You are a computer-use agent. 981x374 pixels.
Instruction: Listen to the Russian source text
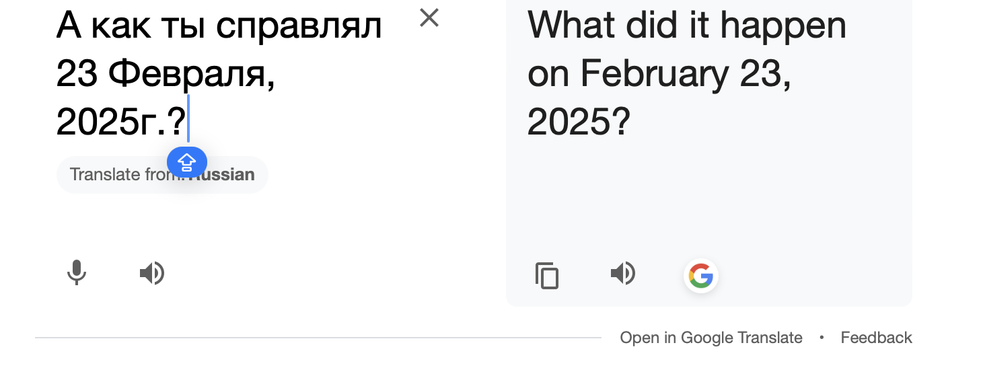pyautogui.click(x=152, y=273)
